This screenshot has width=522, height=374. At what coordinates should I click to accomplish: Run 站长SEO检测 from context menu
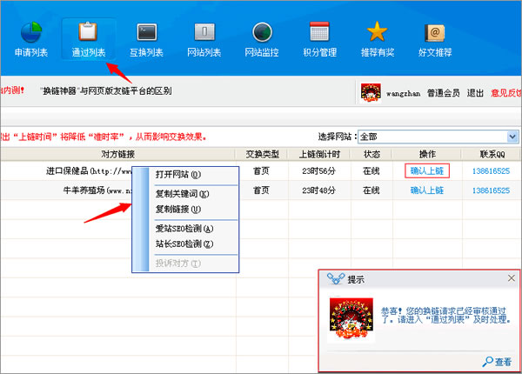184,244
